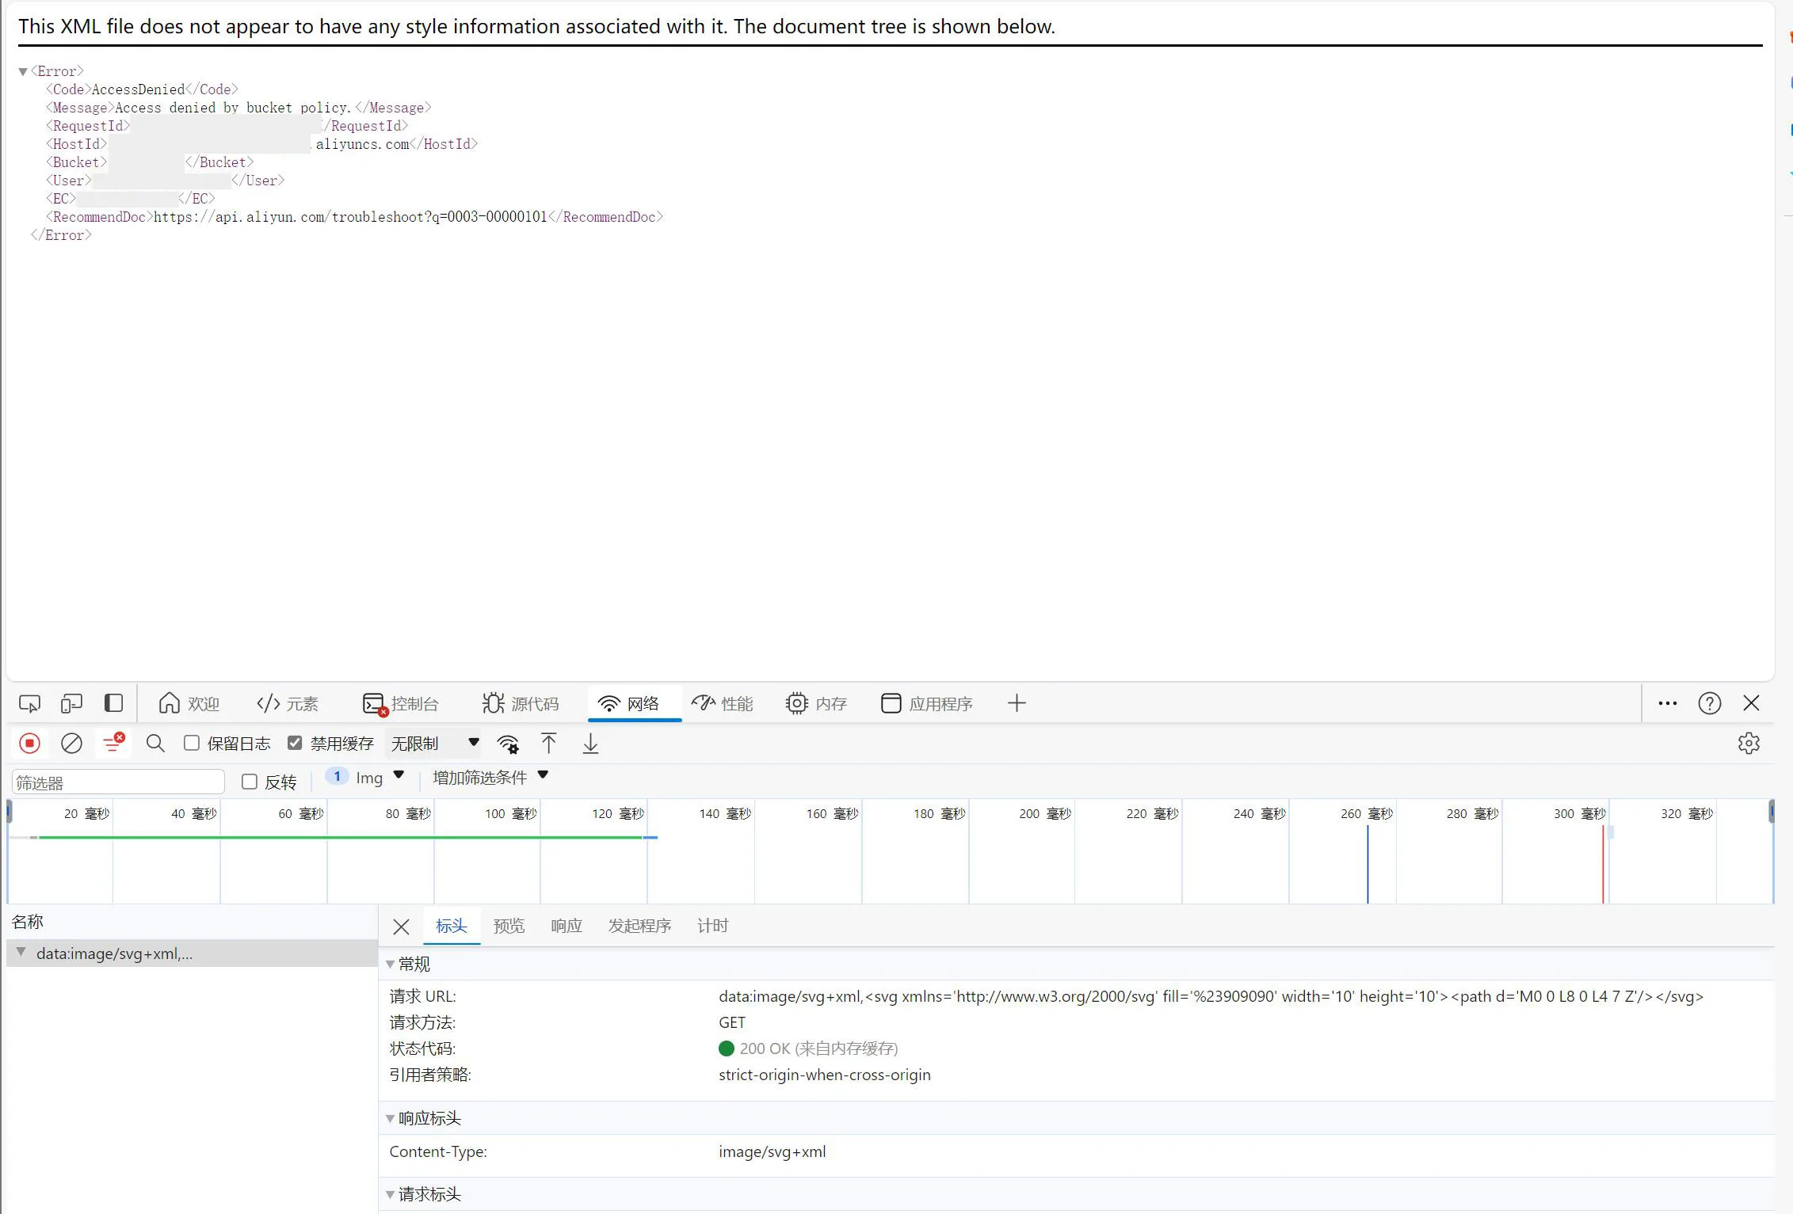Toggle device emulation icon
The width and height of the screenshot is (1793, 1214).
tap(71, 703)
